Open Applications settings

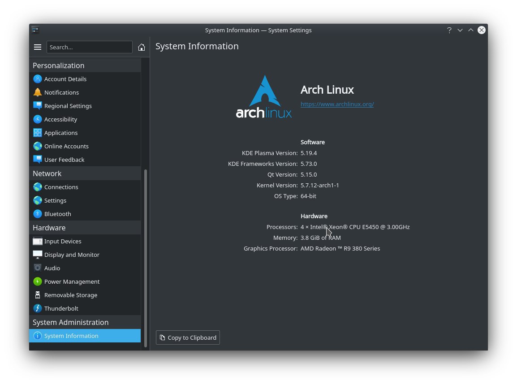pos(85,133)
